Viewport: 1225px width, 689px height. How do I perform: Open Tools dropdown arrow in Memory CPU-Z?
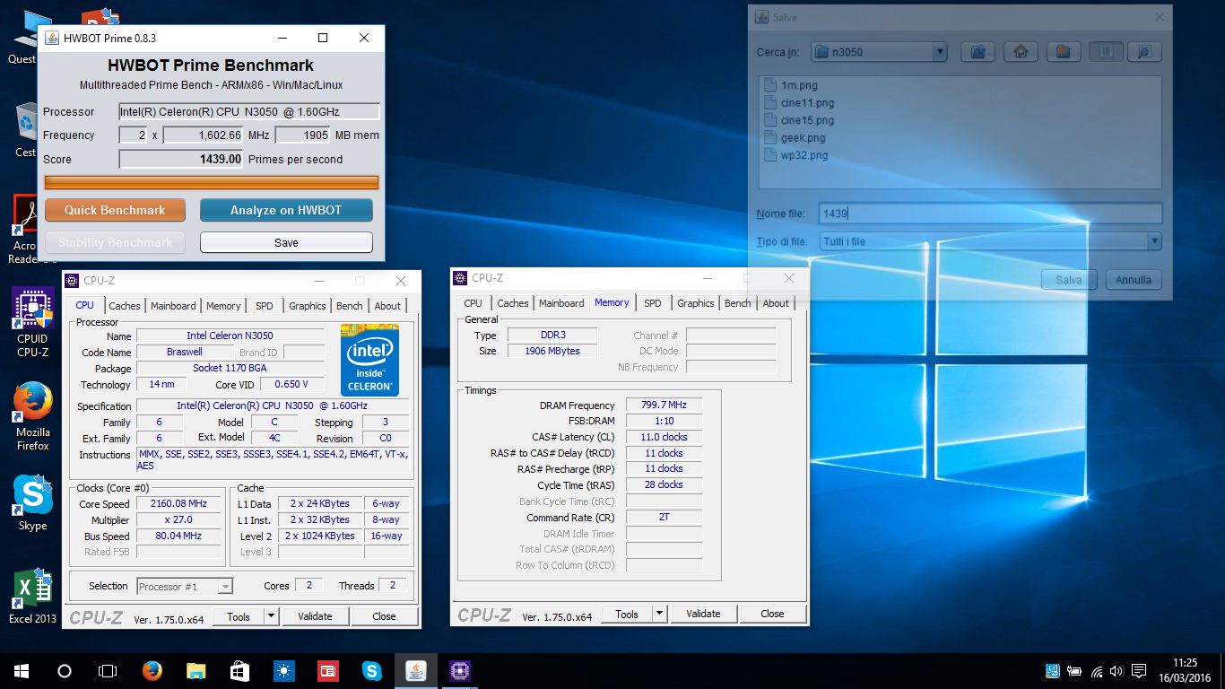[x=660, y=614]
